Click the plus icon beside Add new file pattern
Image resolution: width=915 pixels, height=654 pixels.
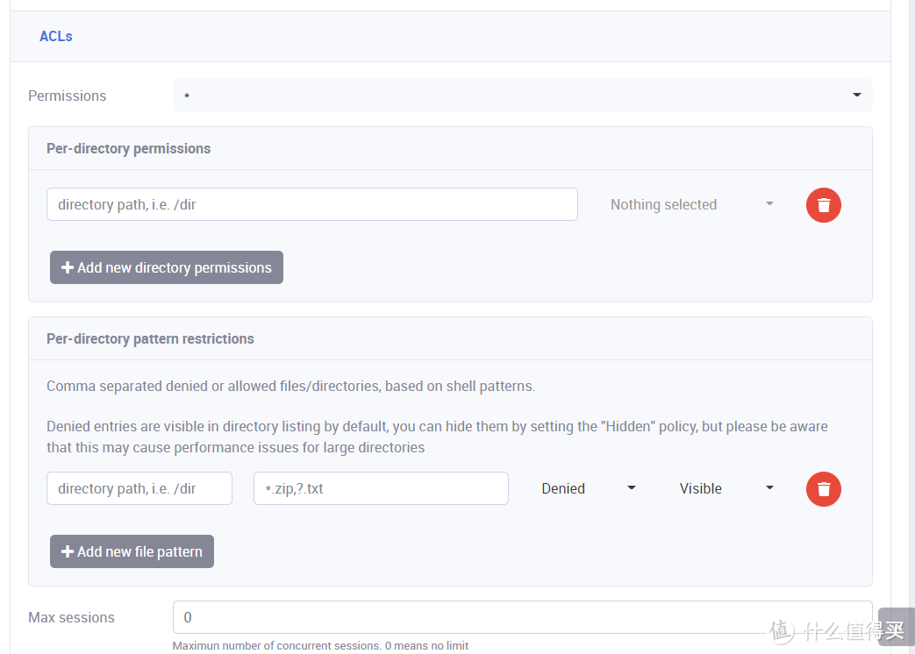pos(68,552)
